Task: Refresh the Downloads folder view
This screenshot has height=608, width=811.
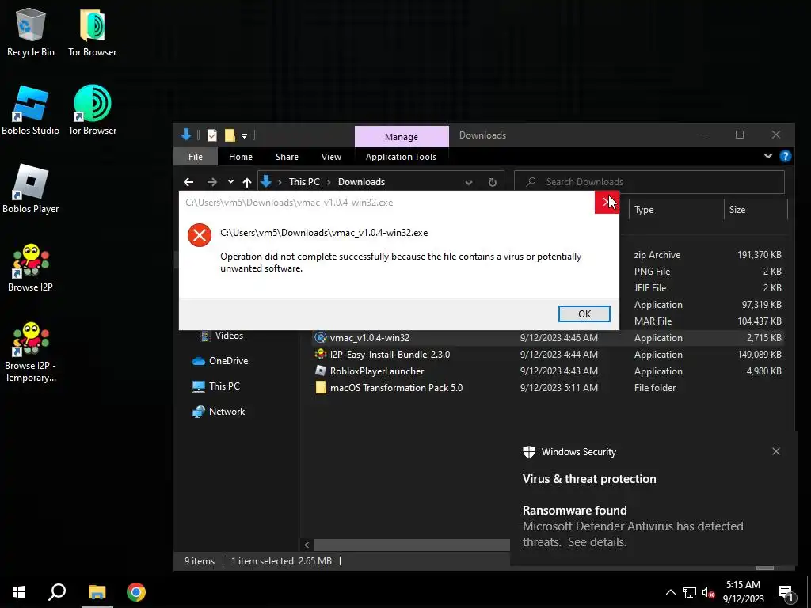Action: click(493, 182)
